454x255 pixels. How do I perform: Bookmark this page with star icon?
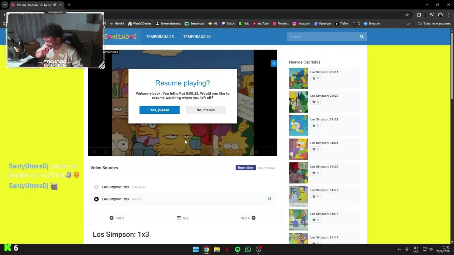click(x=407, y=15)
